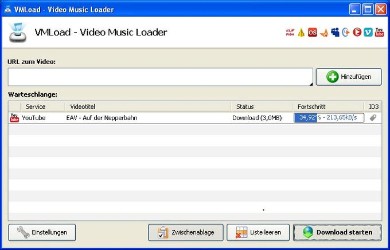Click the VMLoad application logo
390x250 pixels.
coord(17,33)
